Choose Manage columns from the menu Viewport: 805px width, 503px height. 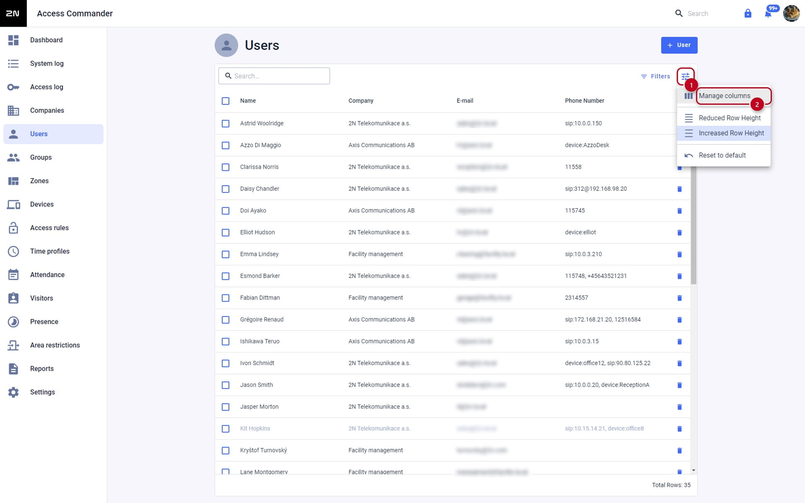(724, 96)
